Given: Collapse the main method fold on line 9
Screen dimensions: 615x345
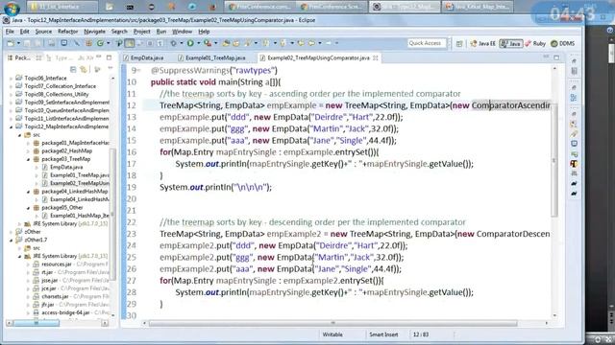Looking at the screenshot, I should (x=139, y=70).
